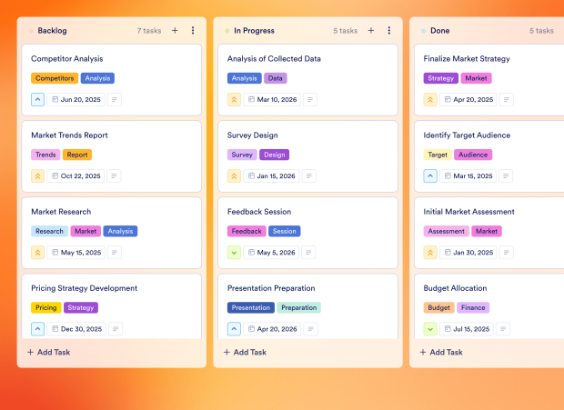Image resolution: width=564 pixels, height=410 pixels.
Task: Open the Market Research task card title
Action: point(61,212)
